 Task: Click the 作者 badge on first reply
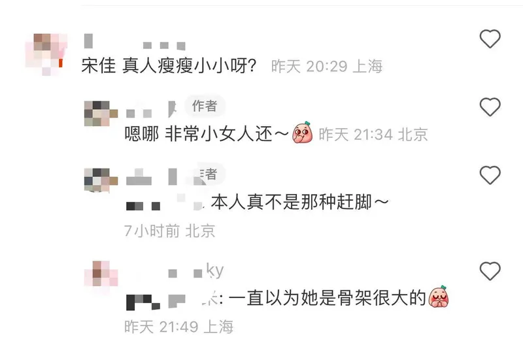click(205, 106)
